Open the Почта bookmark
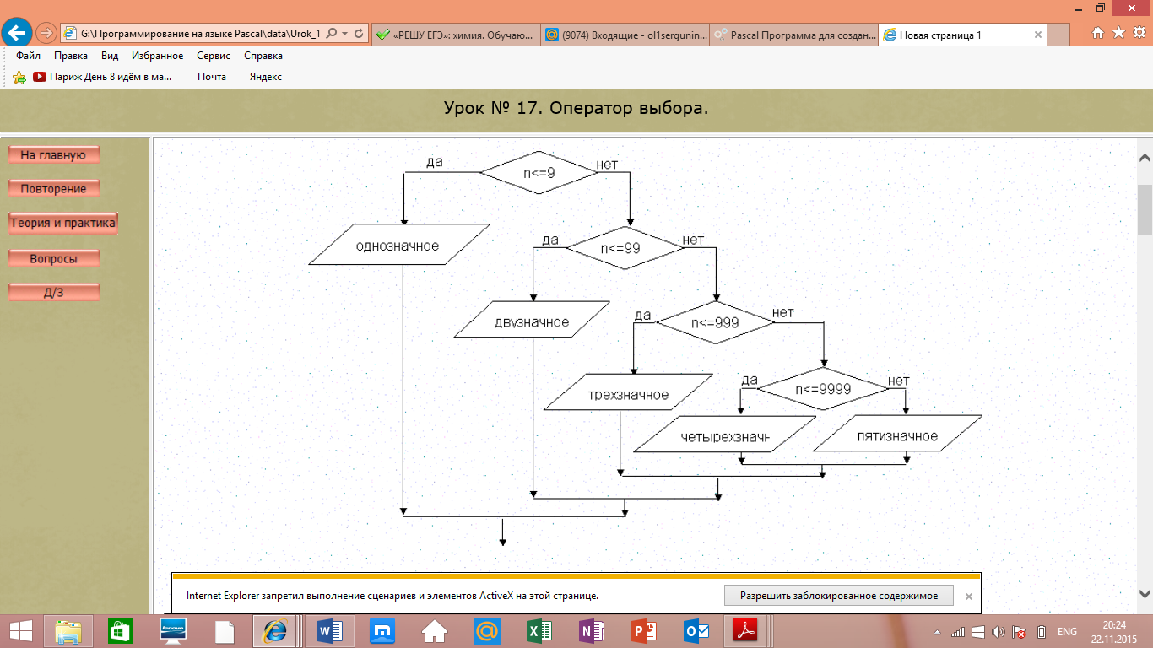The image size is (1153, 648). tap(212, 77)
